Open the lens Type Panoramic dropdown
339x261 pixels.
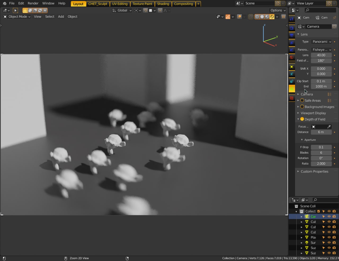coord(321,42)
